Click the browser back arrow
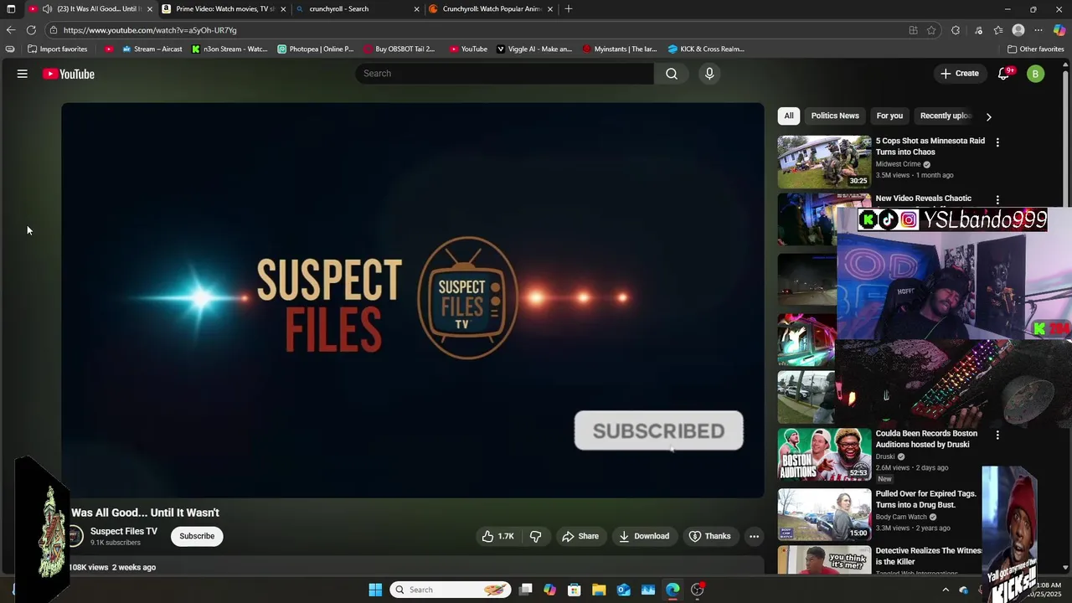Screen dimensions: 1072x603 tap(11, 30)
